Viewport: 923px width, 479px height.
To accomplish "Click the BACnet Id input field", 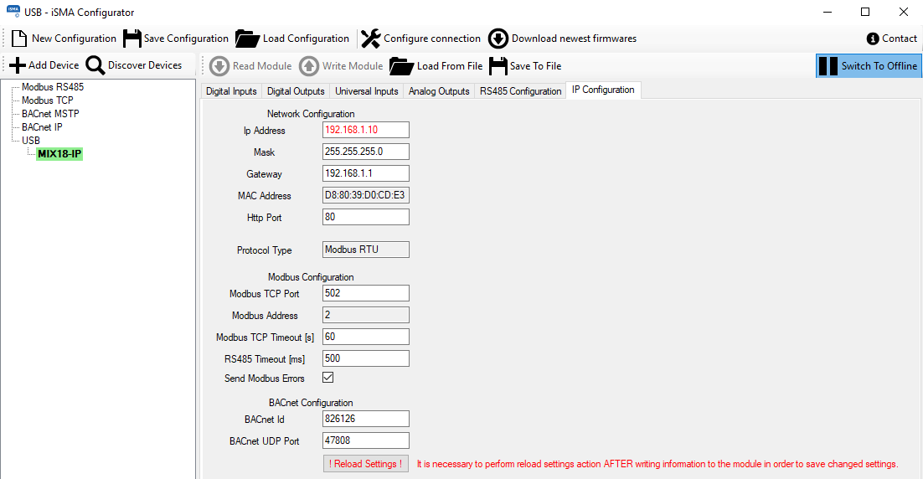I will (x=365, y=419).
